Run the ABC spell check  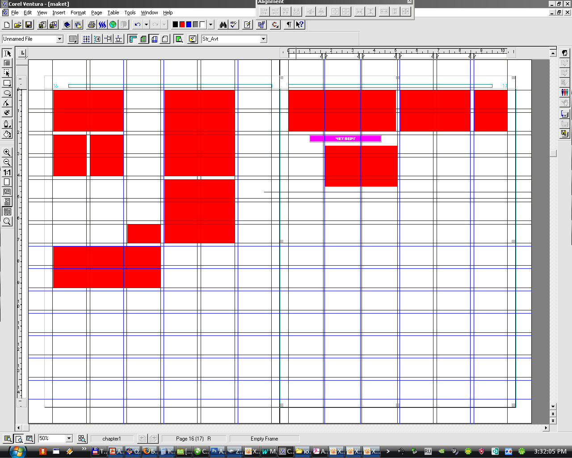coord(233,25)
